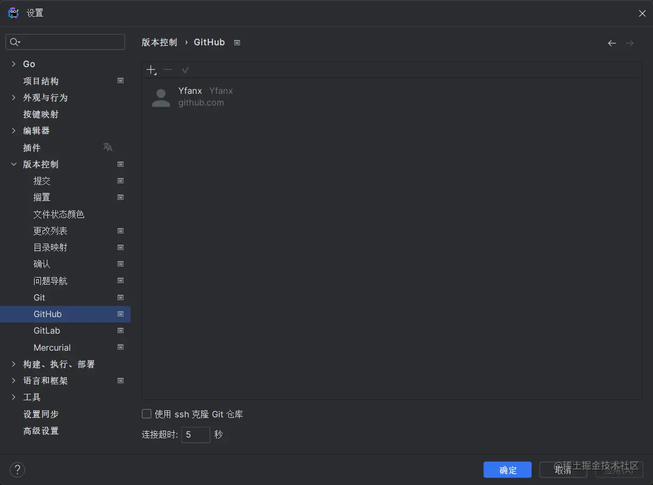The image size is (653, 485).
Task: Click the 确定 button
Action: pos(508,470)
